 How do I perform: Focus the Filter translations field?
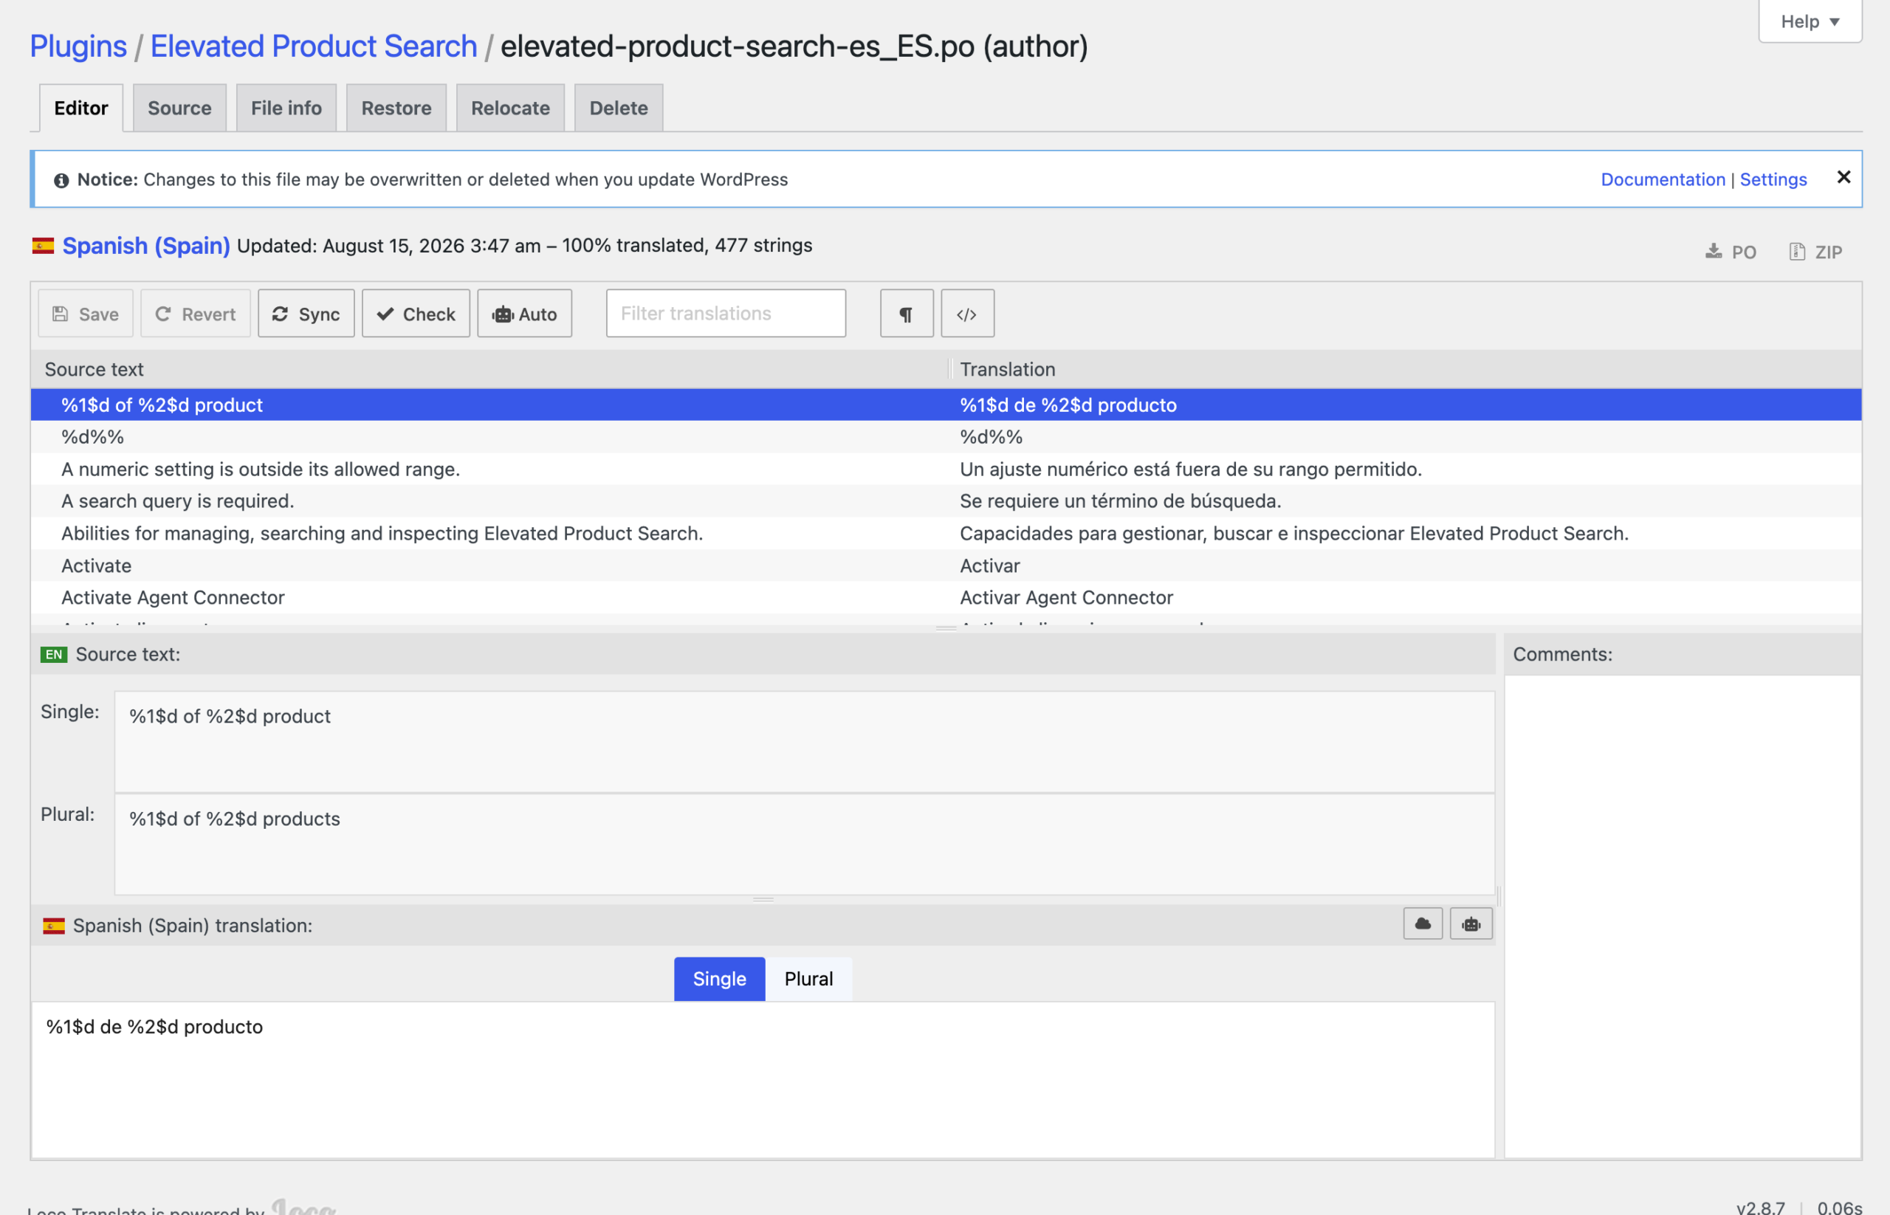[x=725, y=314]
